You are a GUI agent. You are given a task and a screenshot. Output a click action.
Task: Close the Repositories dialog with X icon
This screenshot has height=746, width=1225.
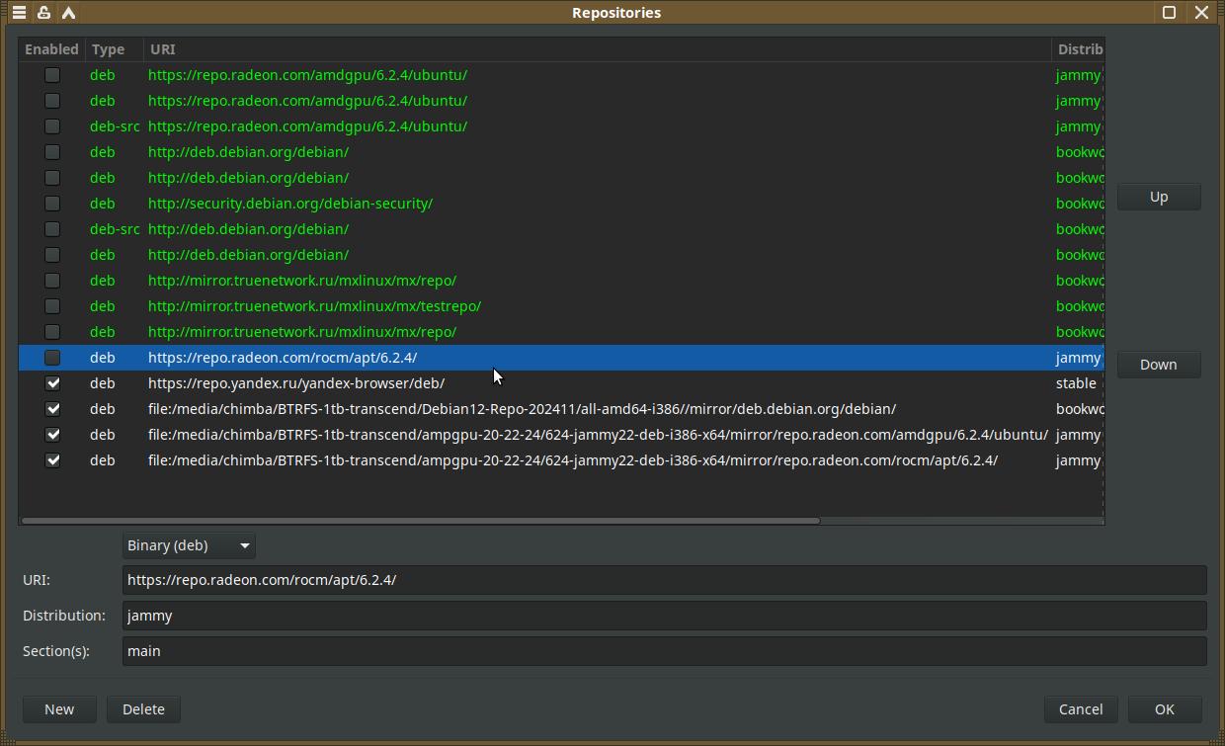point(1201,13)
